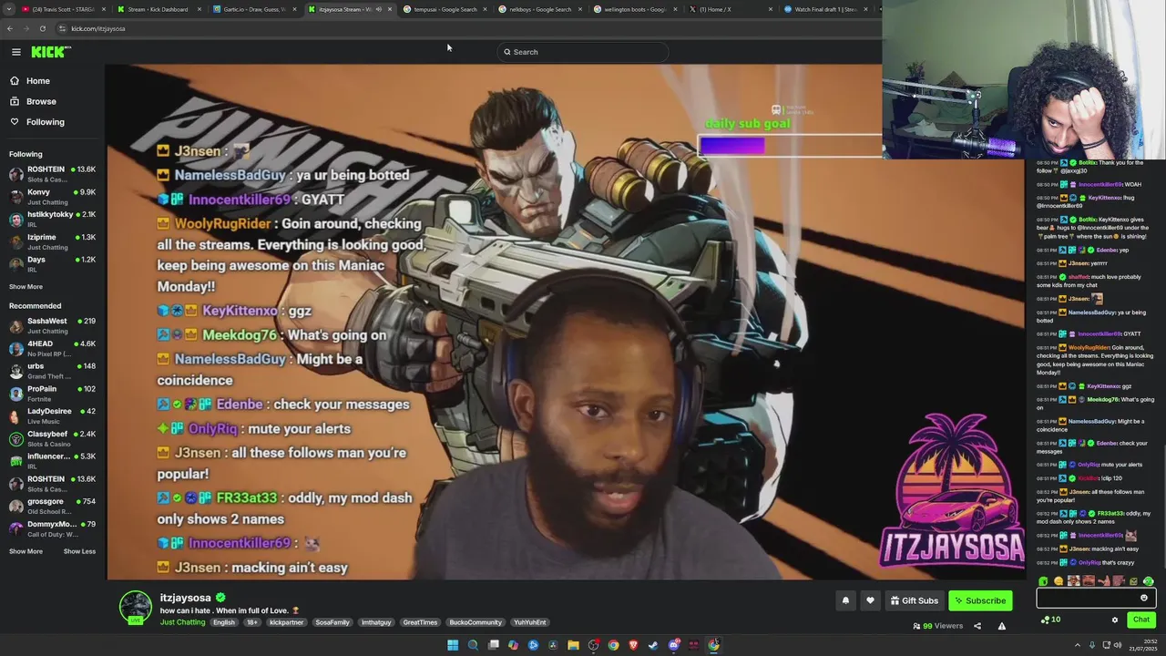Click the yellow laughing emote in chat bar
The height and width of the screenshot is (656, 1166).
[1058, 581]
